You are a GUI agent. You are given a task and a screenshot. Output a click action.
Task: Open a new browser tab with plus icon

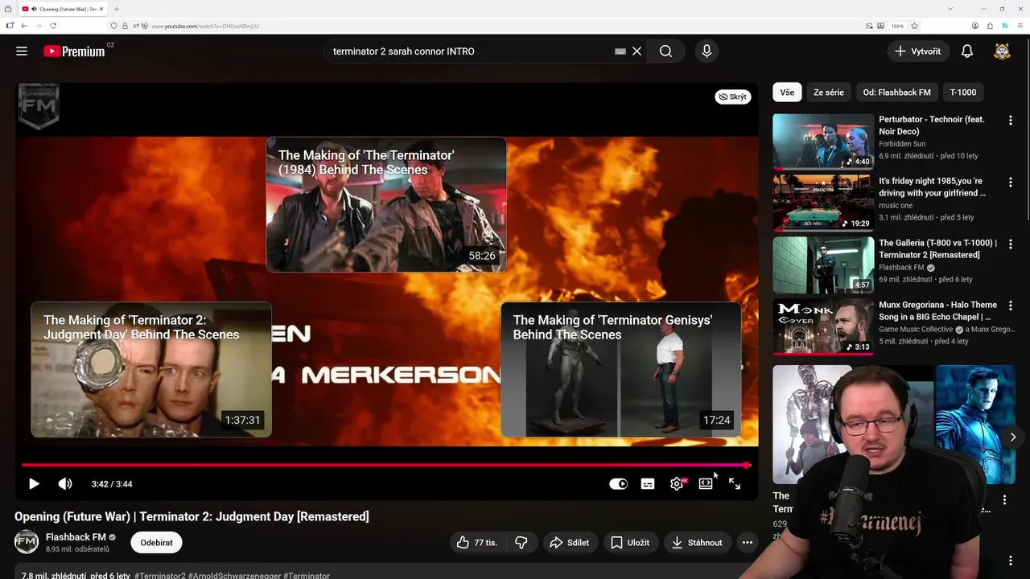(117, 9)
